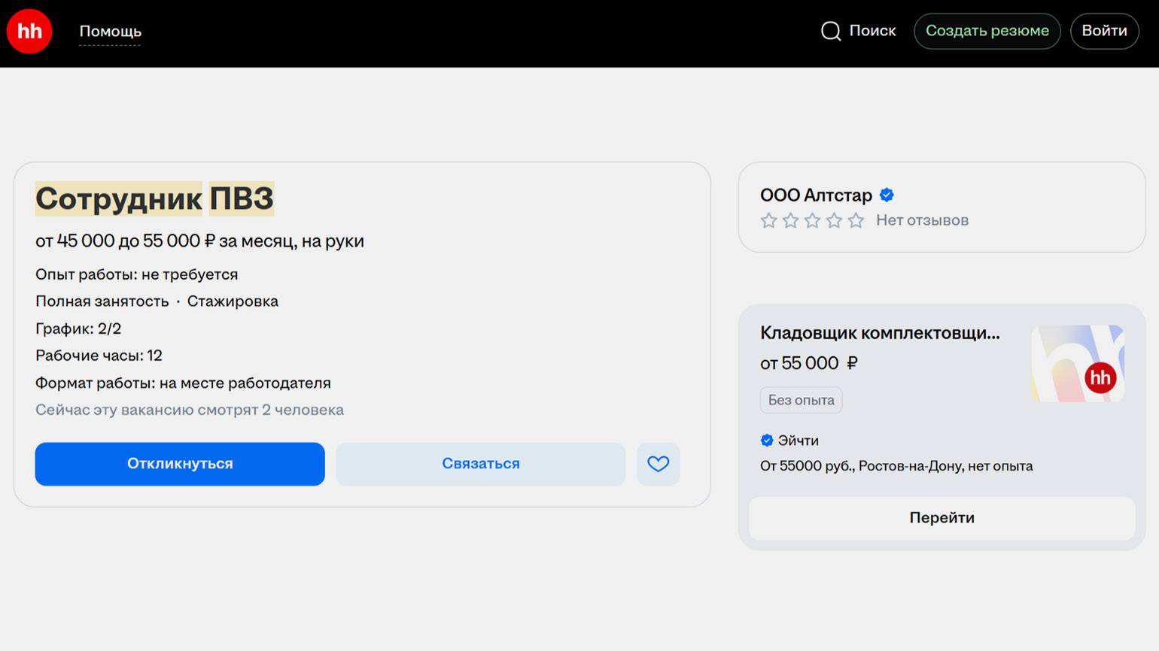Click the second rating star
Image resolution: width=1159 pixels, height=651 pixels.
(x=790, y=220)
